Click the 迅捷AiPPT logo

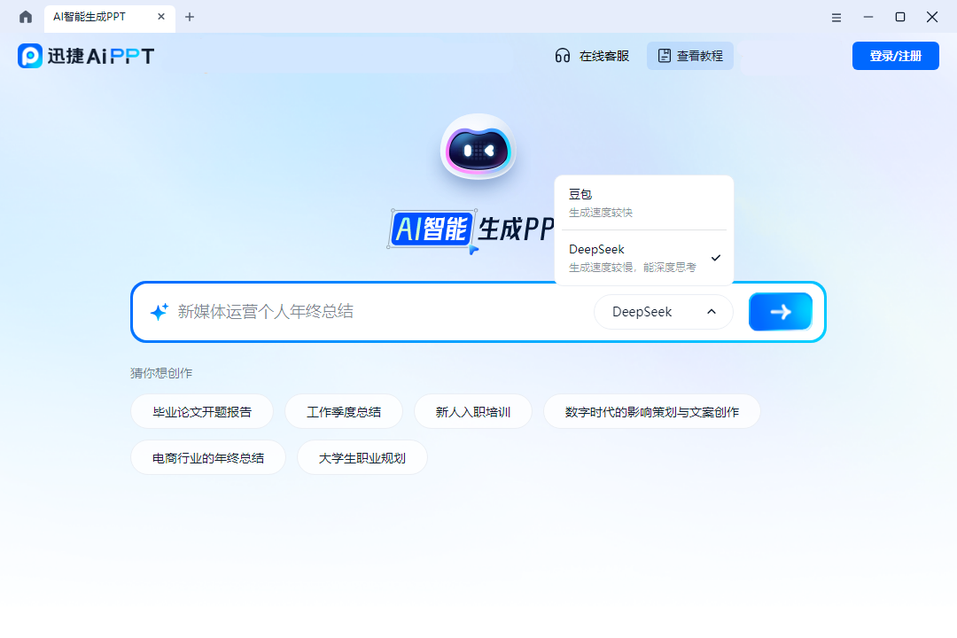86,56
